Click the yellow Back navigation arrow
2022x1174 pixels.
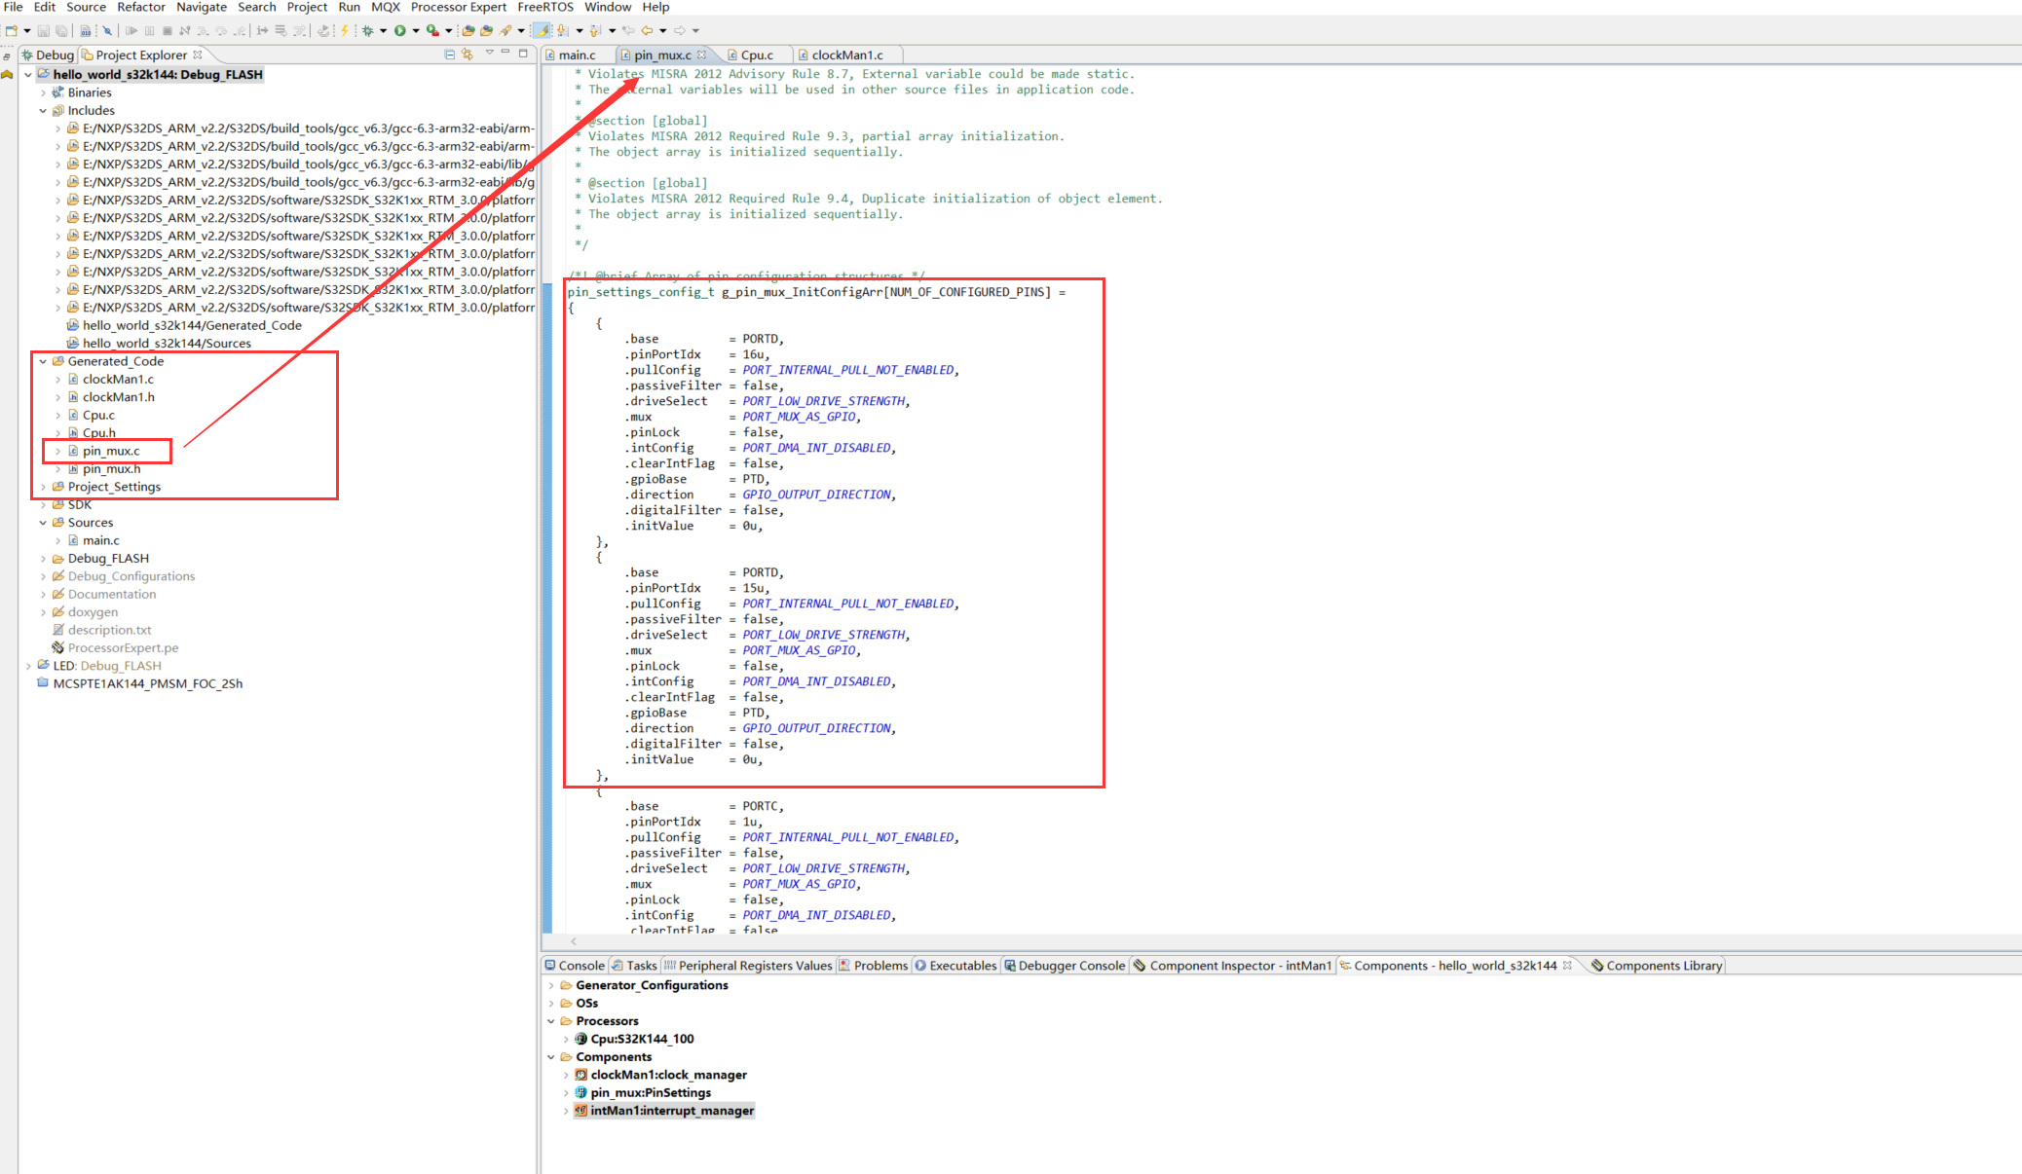pos(647,31)
